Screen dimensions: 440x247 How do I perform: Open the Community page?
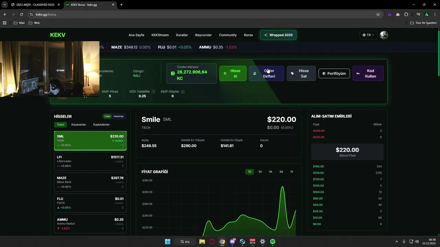(x=228, y=35)
